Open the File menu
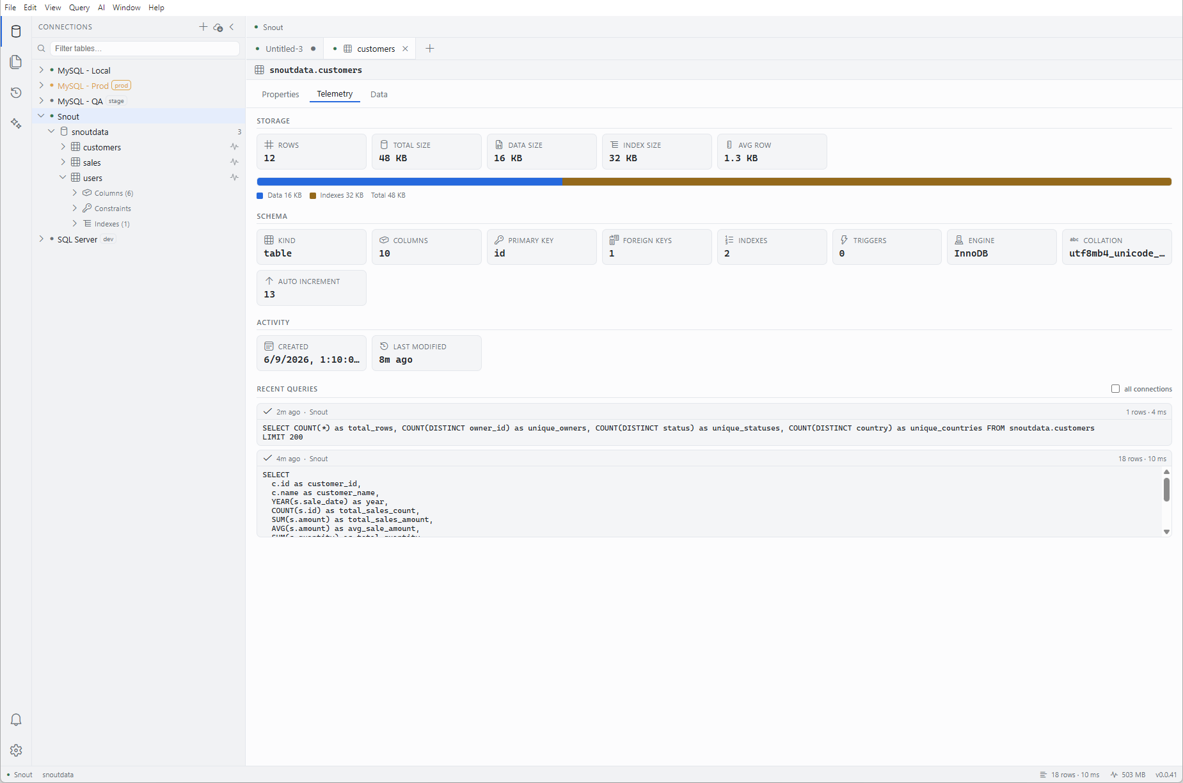This screenshot has height=783, width=1183. [x=10, y=8]
